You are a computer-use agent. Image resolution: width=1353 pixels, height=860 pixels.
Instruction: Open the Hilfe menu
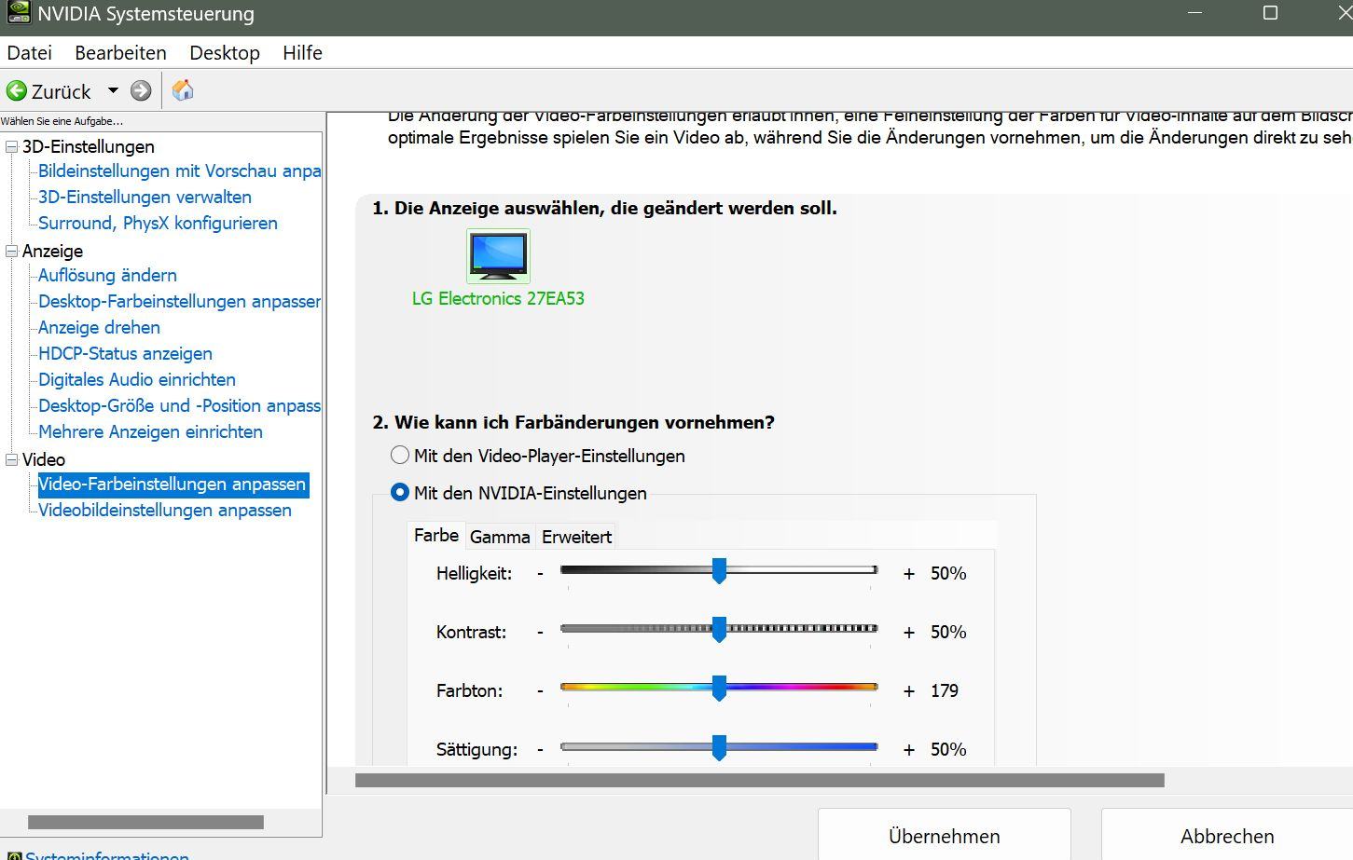[x=302, y=53]
